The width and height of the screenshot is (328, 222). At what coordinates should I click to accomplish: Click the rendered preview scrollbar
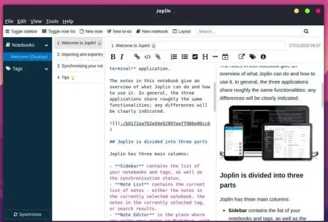click(x=322, y=95)
